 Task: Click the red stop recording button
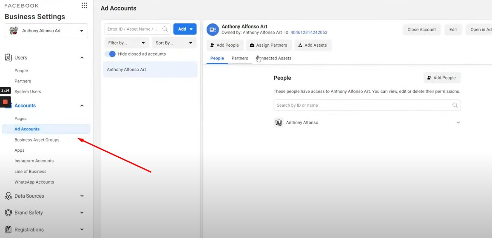tap(5, 102)
